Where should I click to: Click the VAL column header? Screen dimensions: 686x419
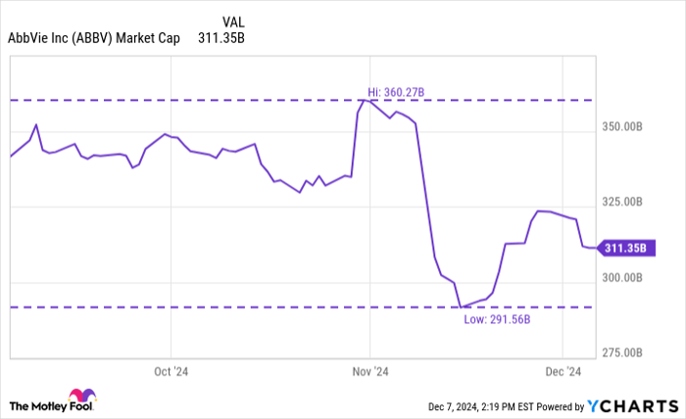(x=235, y=21)
